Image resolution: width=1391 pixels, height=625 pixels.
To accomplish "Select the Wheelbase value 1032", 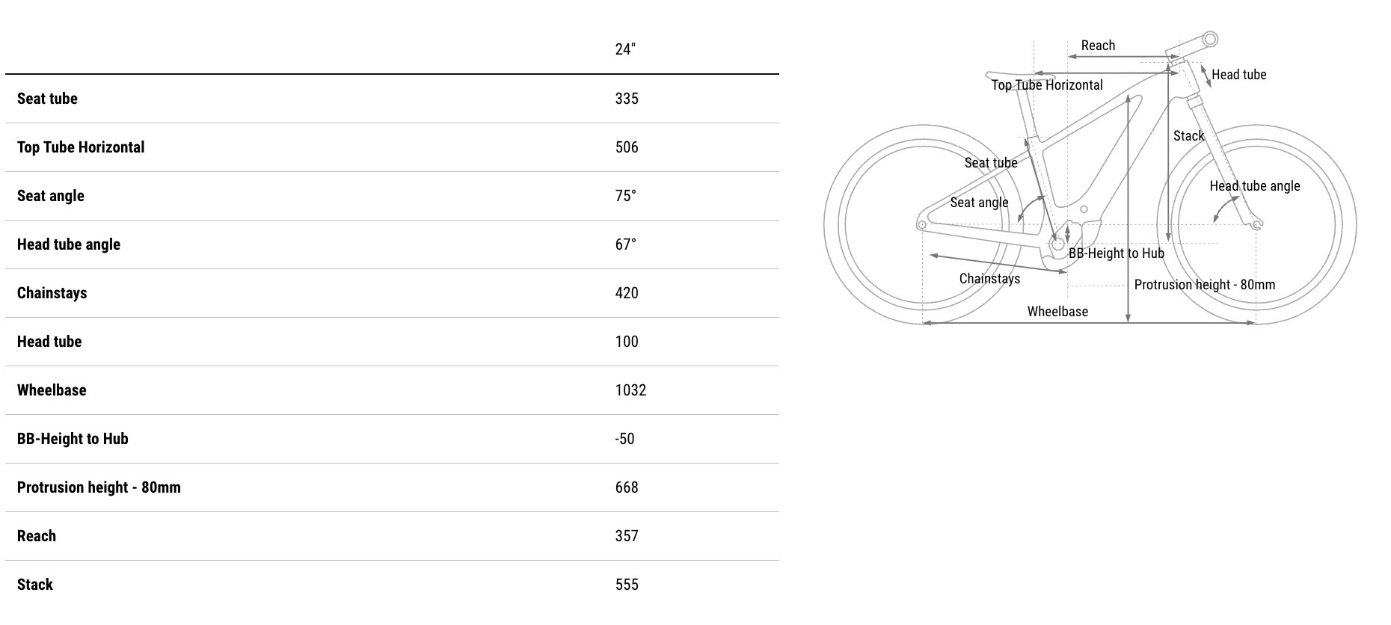I will pos(630,390).
